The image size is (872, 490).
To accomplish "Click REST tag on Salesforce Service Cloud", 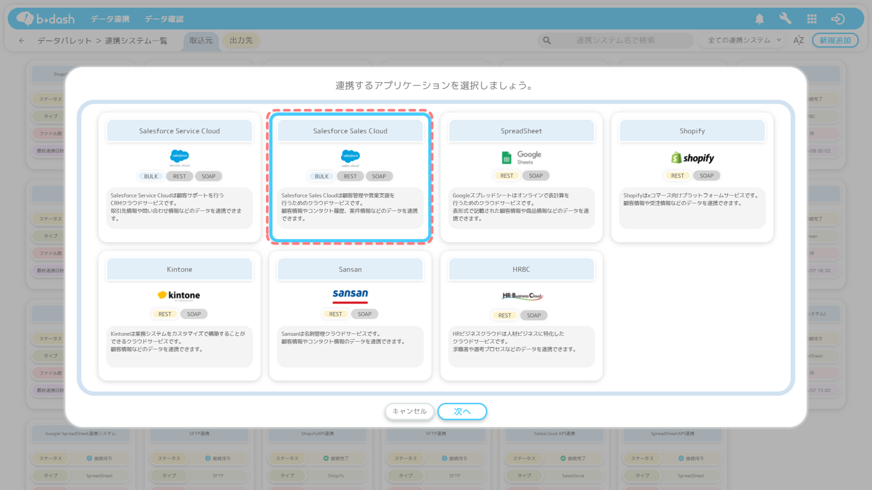I will [x=179, y=176].
